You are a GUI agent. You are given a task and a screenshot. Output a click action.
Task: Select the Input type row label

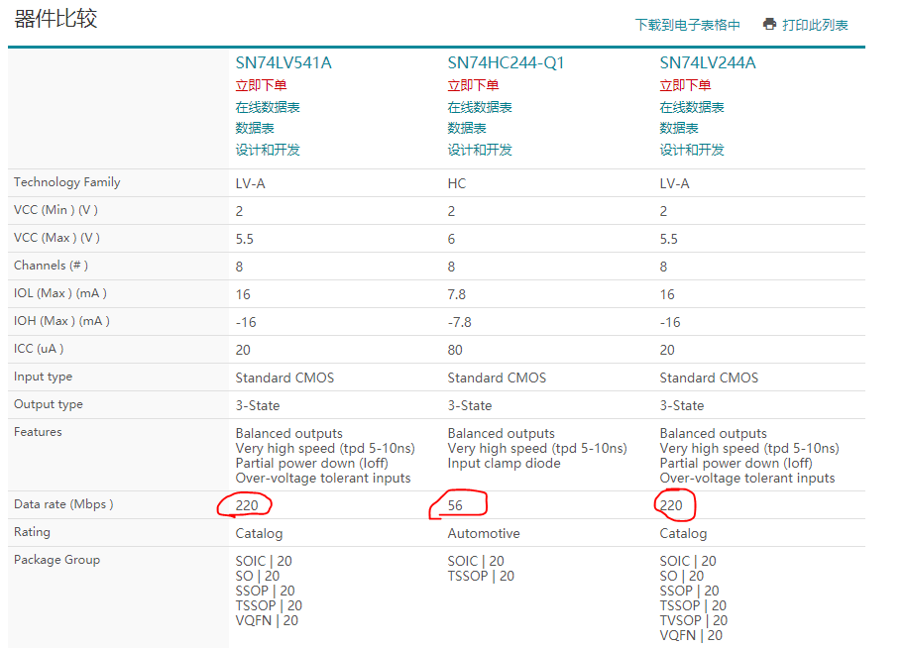[x=43, y=377]
